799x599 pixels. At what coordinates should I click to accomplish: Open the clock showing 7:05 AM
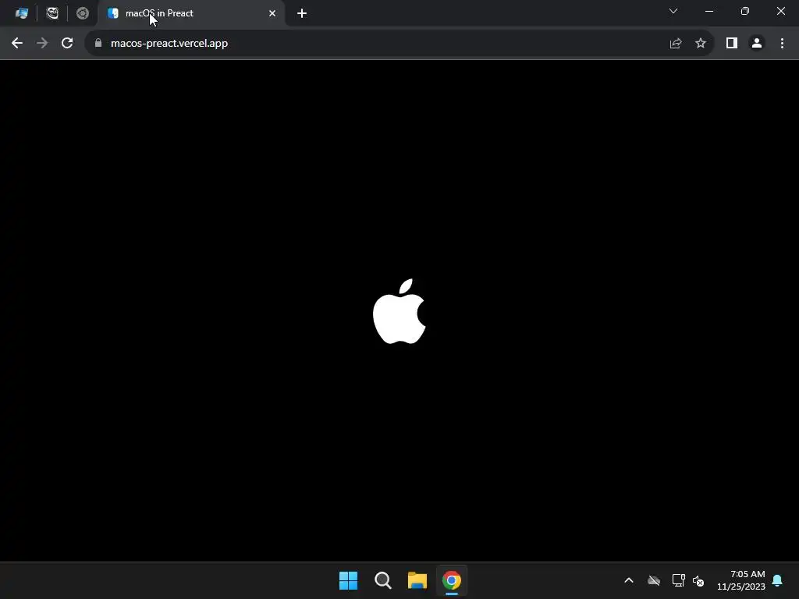point(741,580)
